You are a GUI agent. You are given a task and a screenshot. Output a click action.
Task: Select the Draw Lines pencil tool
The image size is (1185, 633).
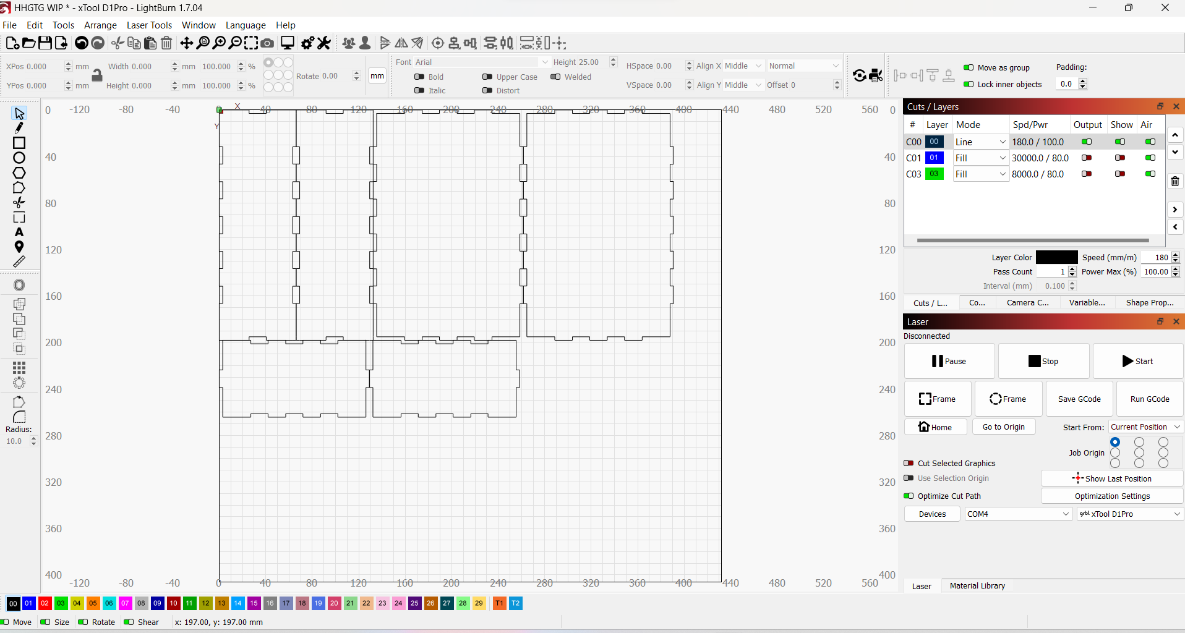pyautogui.click(x=19, y=128)
